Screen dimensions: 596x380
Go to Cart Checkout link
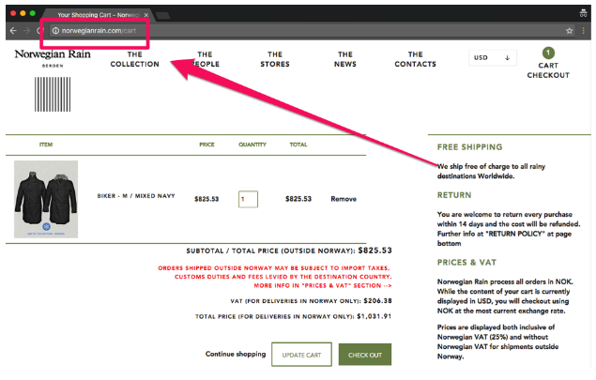click(x=548, y=70)
